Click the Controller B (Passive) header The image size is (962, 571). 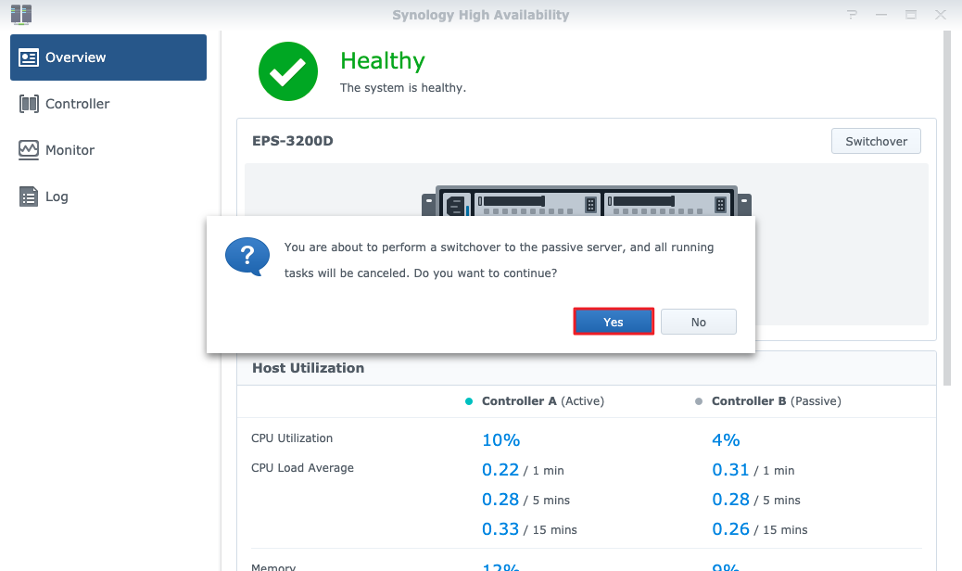coord(776,401)
